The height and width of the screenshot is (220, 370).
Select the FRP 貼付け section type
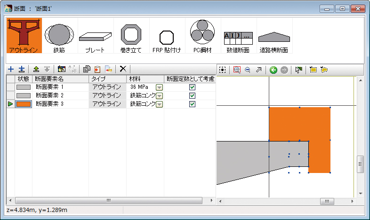(167, 36)
